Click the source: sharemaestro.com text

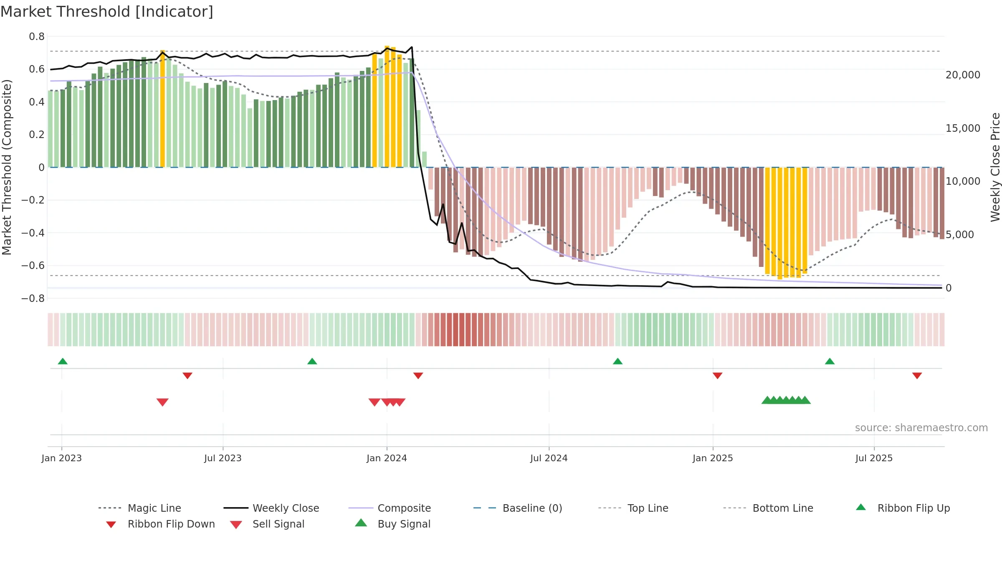[x=921, y=428]
